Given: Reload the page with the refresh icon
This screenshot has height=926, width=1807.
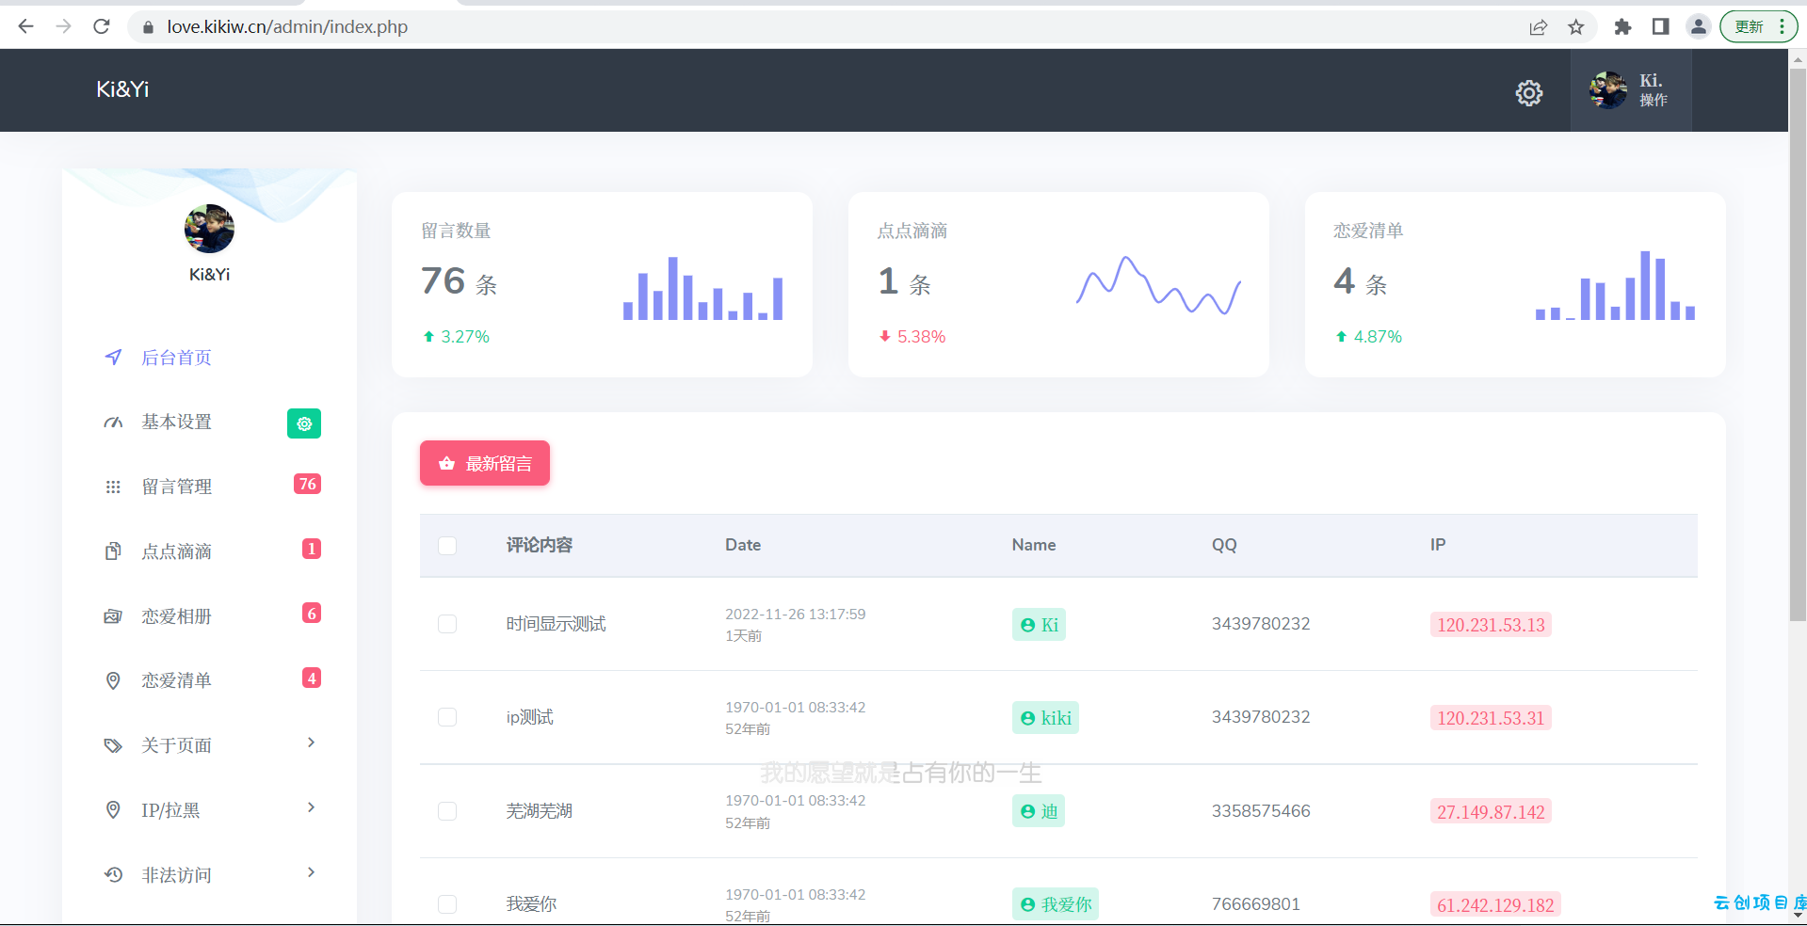Looking at the screenshot, I should tap(102, 26).
